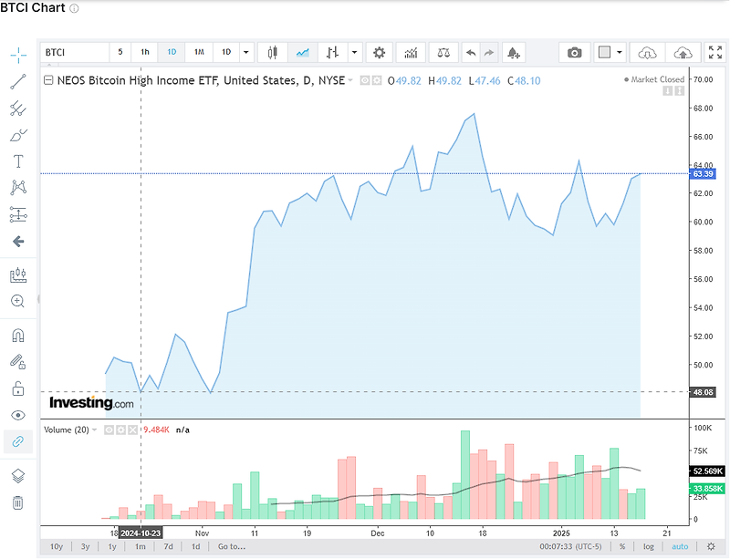Take a chart snapshot with the camera icon
730x559 pixels.
point(575,52)
